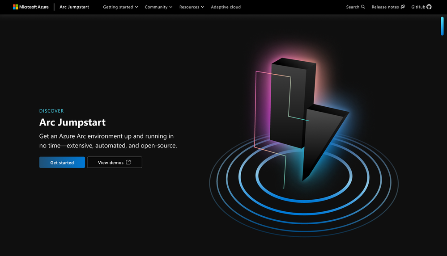
Task: Click the rocket icon beside Release notes
Action: pos(403,7)
